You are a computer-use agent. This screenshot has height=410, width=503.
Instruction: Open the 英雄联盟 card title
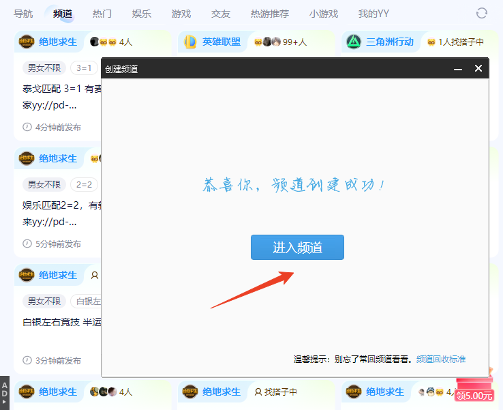coord(222,42)
